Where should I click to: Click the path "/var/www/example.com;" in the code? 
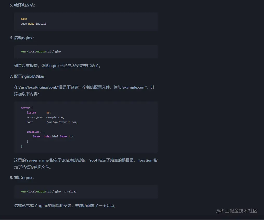[62, 122]
